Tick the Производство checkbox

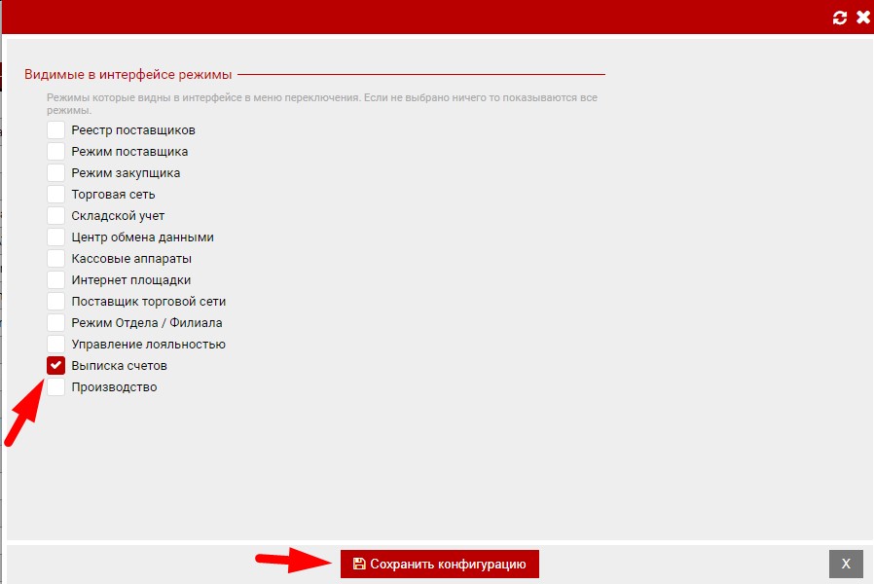click(56, 386)
